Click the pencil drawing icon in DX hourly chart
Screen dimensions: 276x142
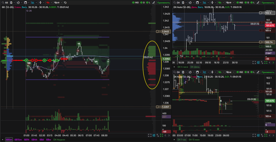(x=258, y=72)
